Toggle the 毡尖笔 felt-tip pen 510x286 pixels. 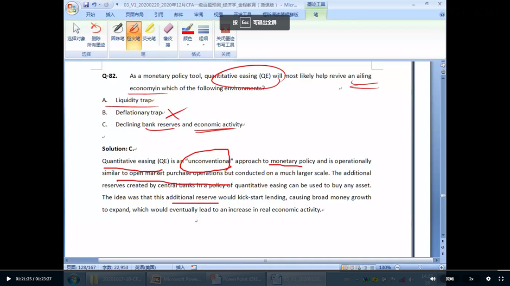pos(134,35)
